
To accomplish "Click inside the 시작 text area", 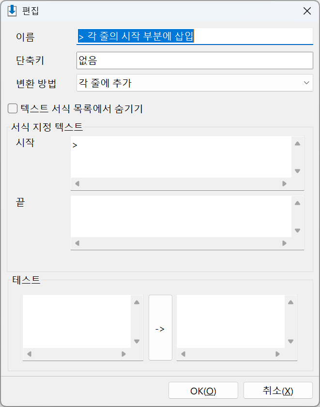I will coord(181,157).
